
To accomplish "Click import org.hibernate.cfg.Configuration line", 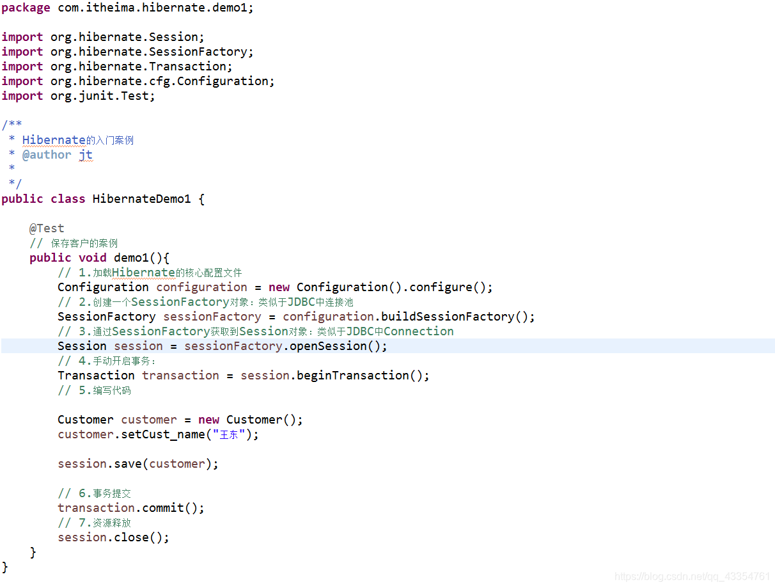I will (138, 81).
